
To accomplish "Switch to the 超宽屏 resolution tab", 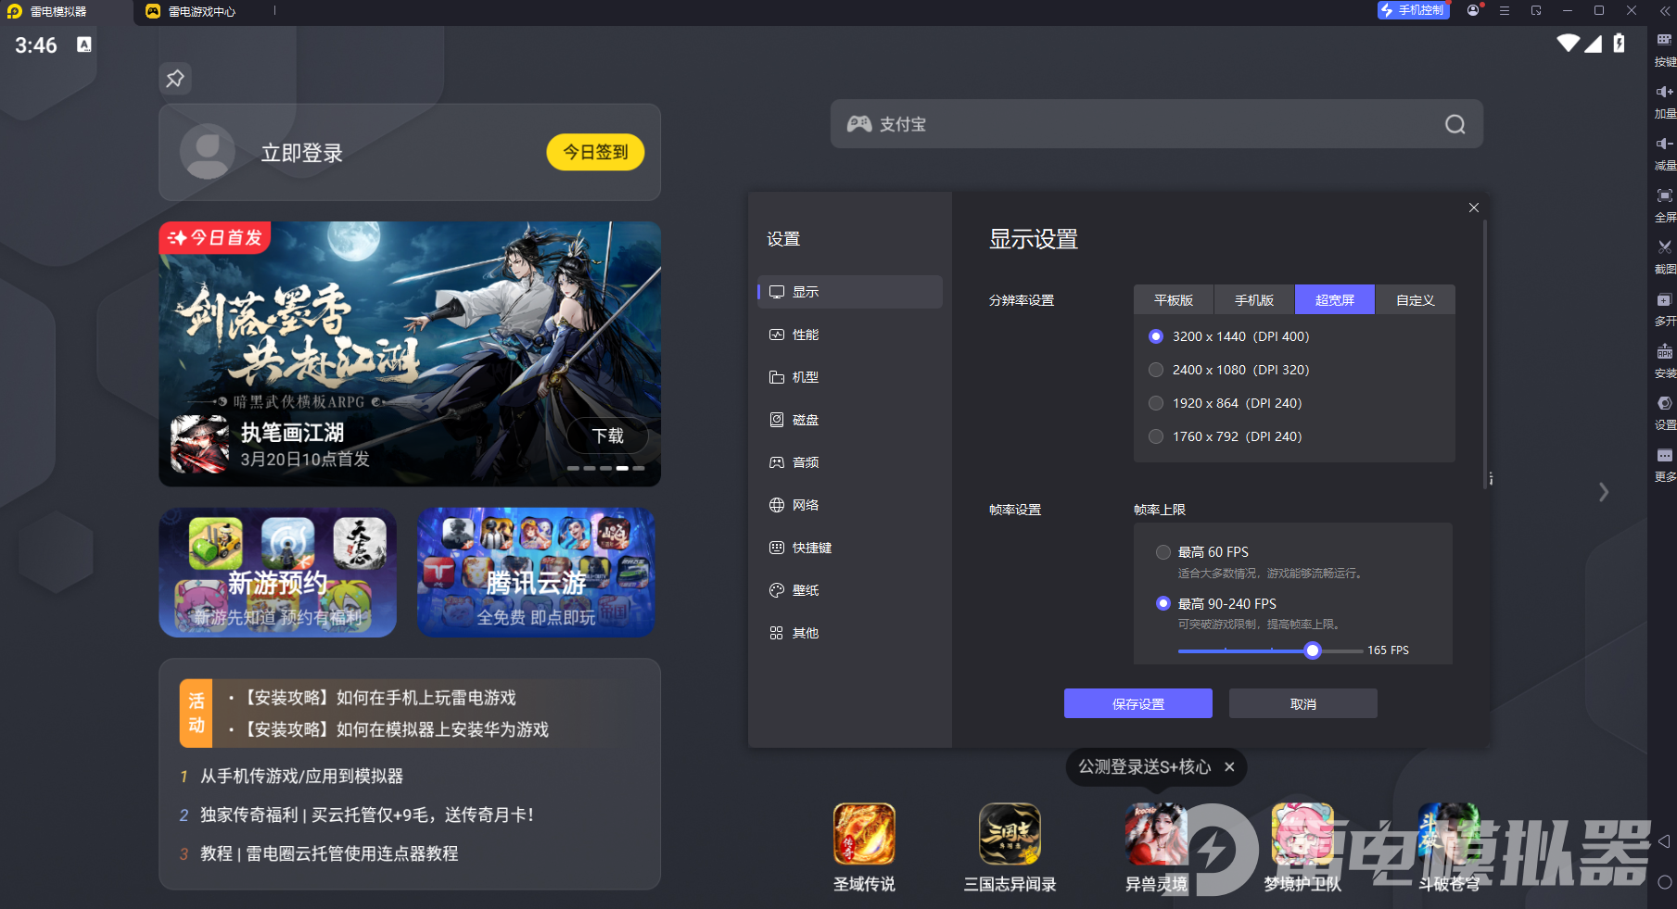I will click(x=1335, y=300).
